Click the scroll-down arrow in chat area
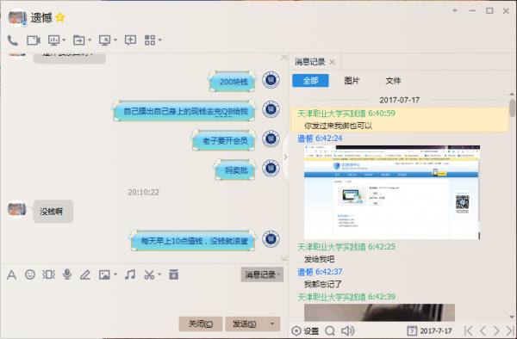The height and width of the screenshot is (339, 517). pos(283,258)
